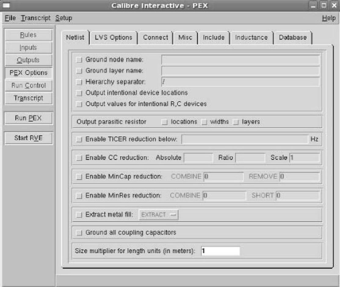Toggle the Enable CC reduction checkbox
The image size is (340, 287).
[79, 158]
